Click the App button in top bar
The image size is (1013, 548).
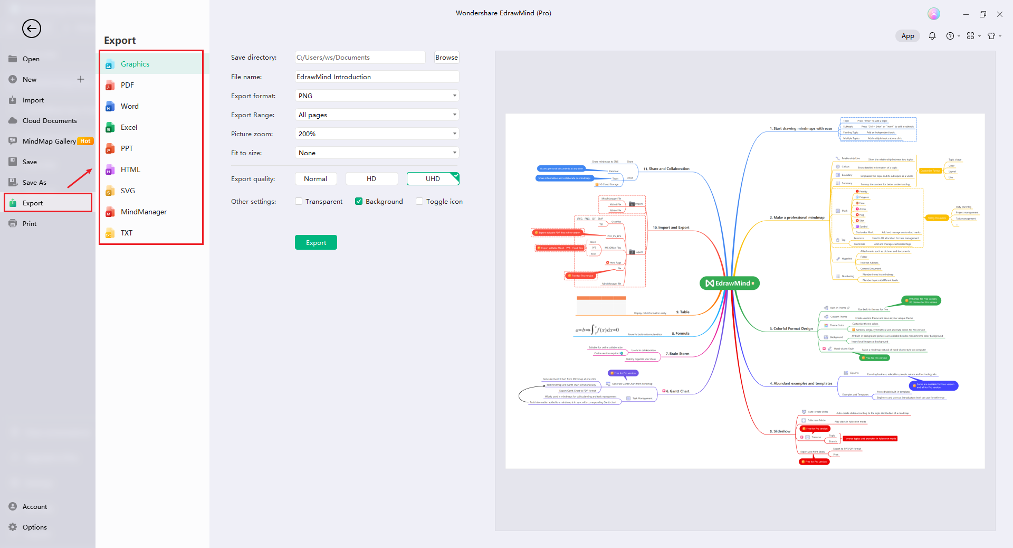tap(907, 36)
